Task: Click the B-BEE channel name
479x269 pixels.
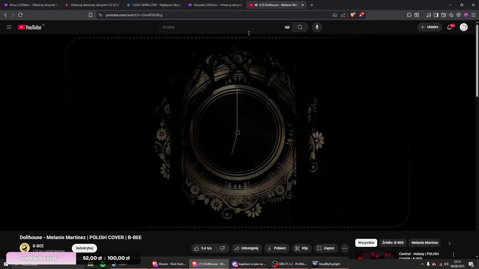Action: coord(38,246)
